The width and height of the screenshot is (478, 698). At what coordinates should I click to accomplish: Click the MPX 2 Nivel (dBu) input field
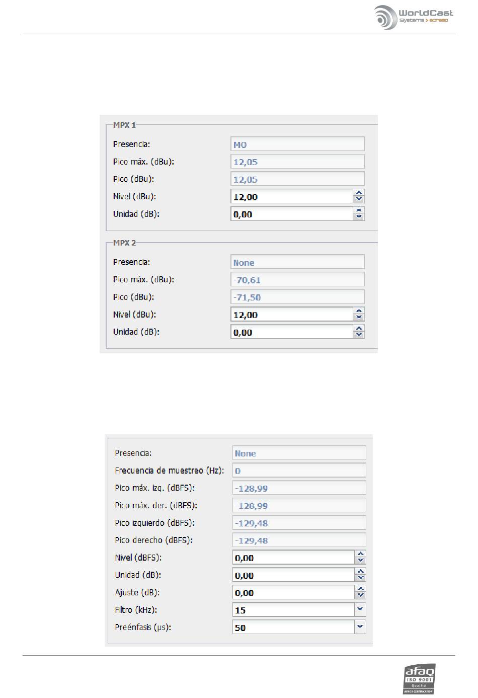292,315
